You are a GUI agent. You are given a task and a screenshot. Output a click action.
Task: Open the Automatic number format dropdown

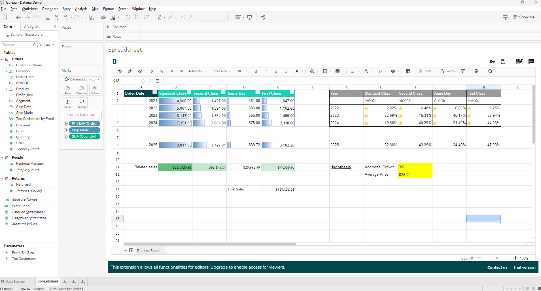(x=198, y=71)
